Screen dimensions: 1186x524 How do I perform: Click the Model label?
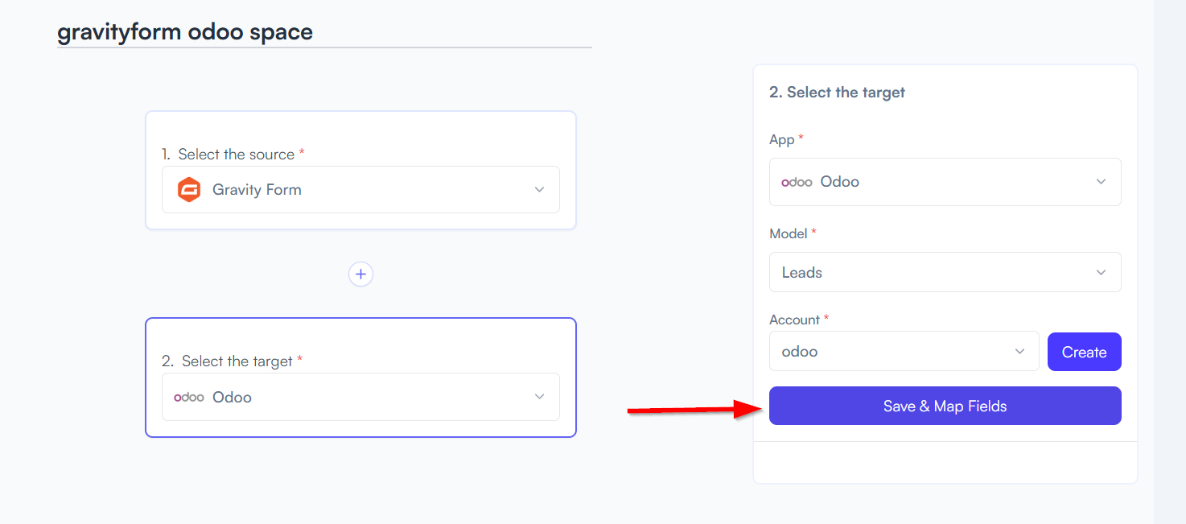788,233
